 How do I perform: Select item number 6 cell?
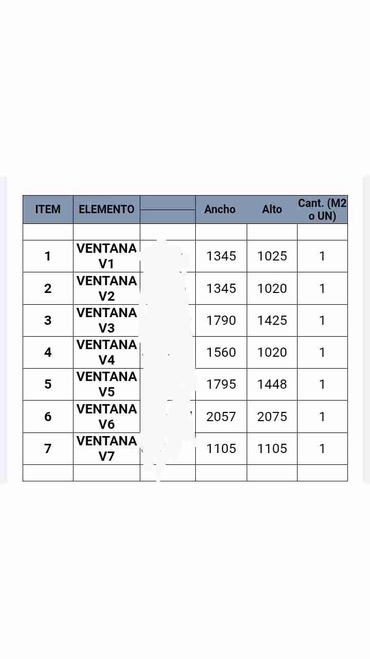point(48,417)
